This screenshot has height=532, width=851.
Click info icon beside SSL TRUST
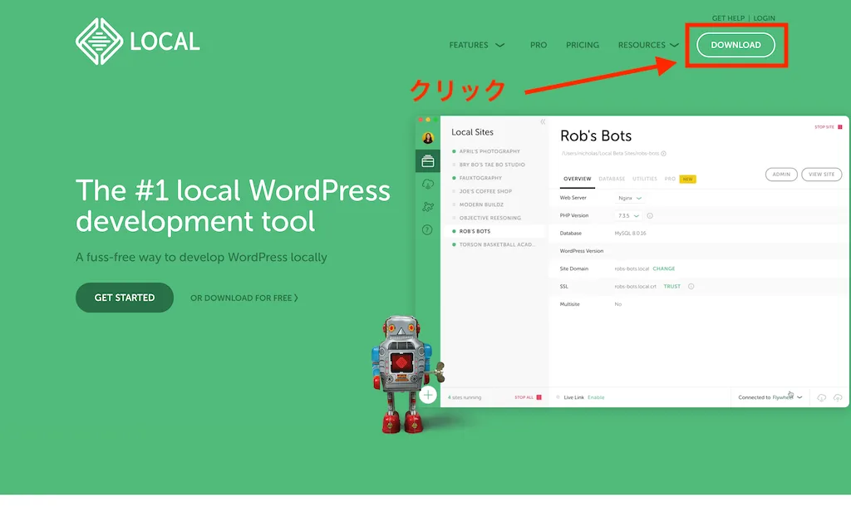coord(691,286)
